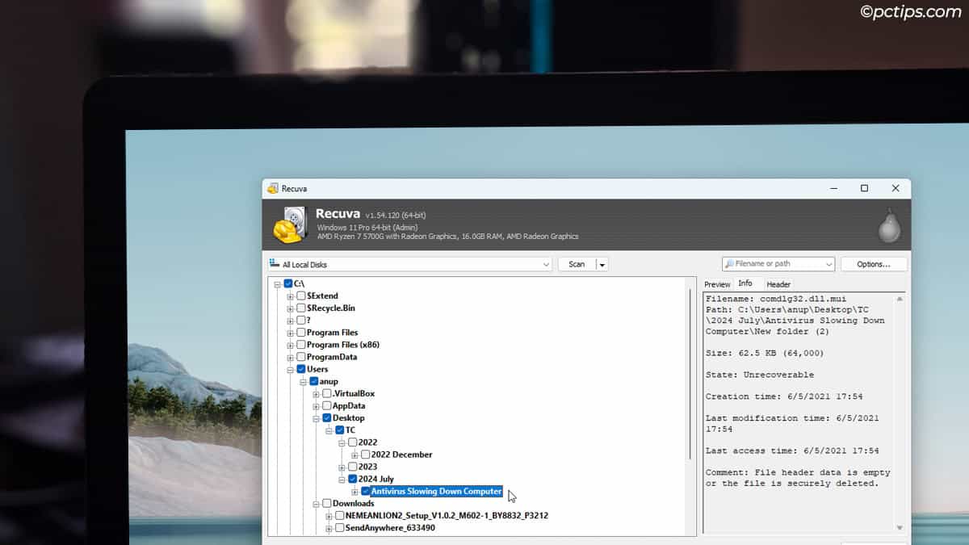Switch to the Preview tab
This screenshot has width=969, height=545.
tap(717, 283)
